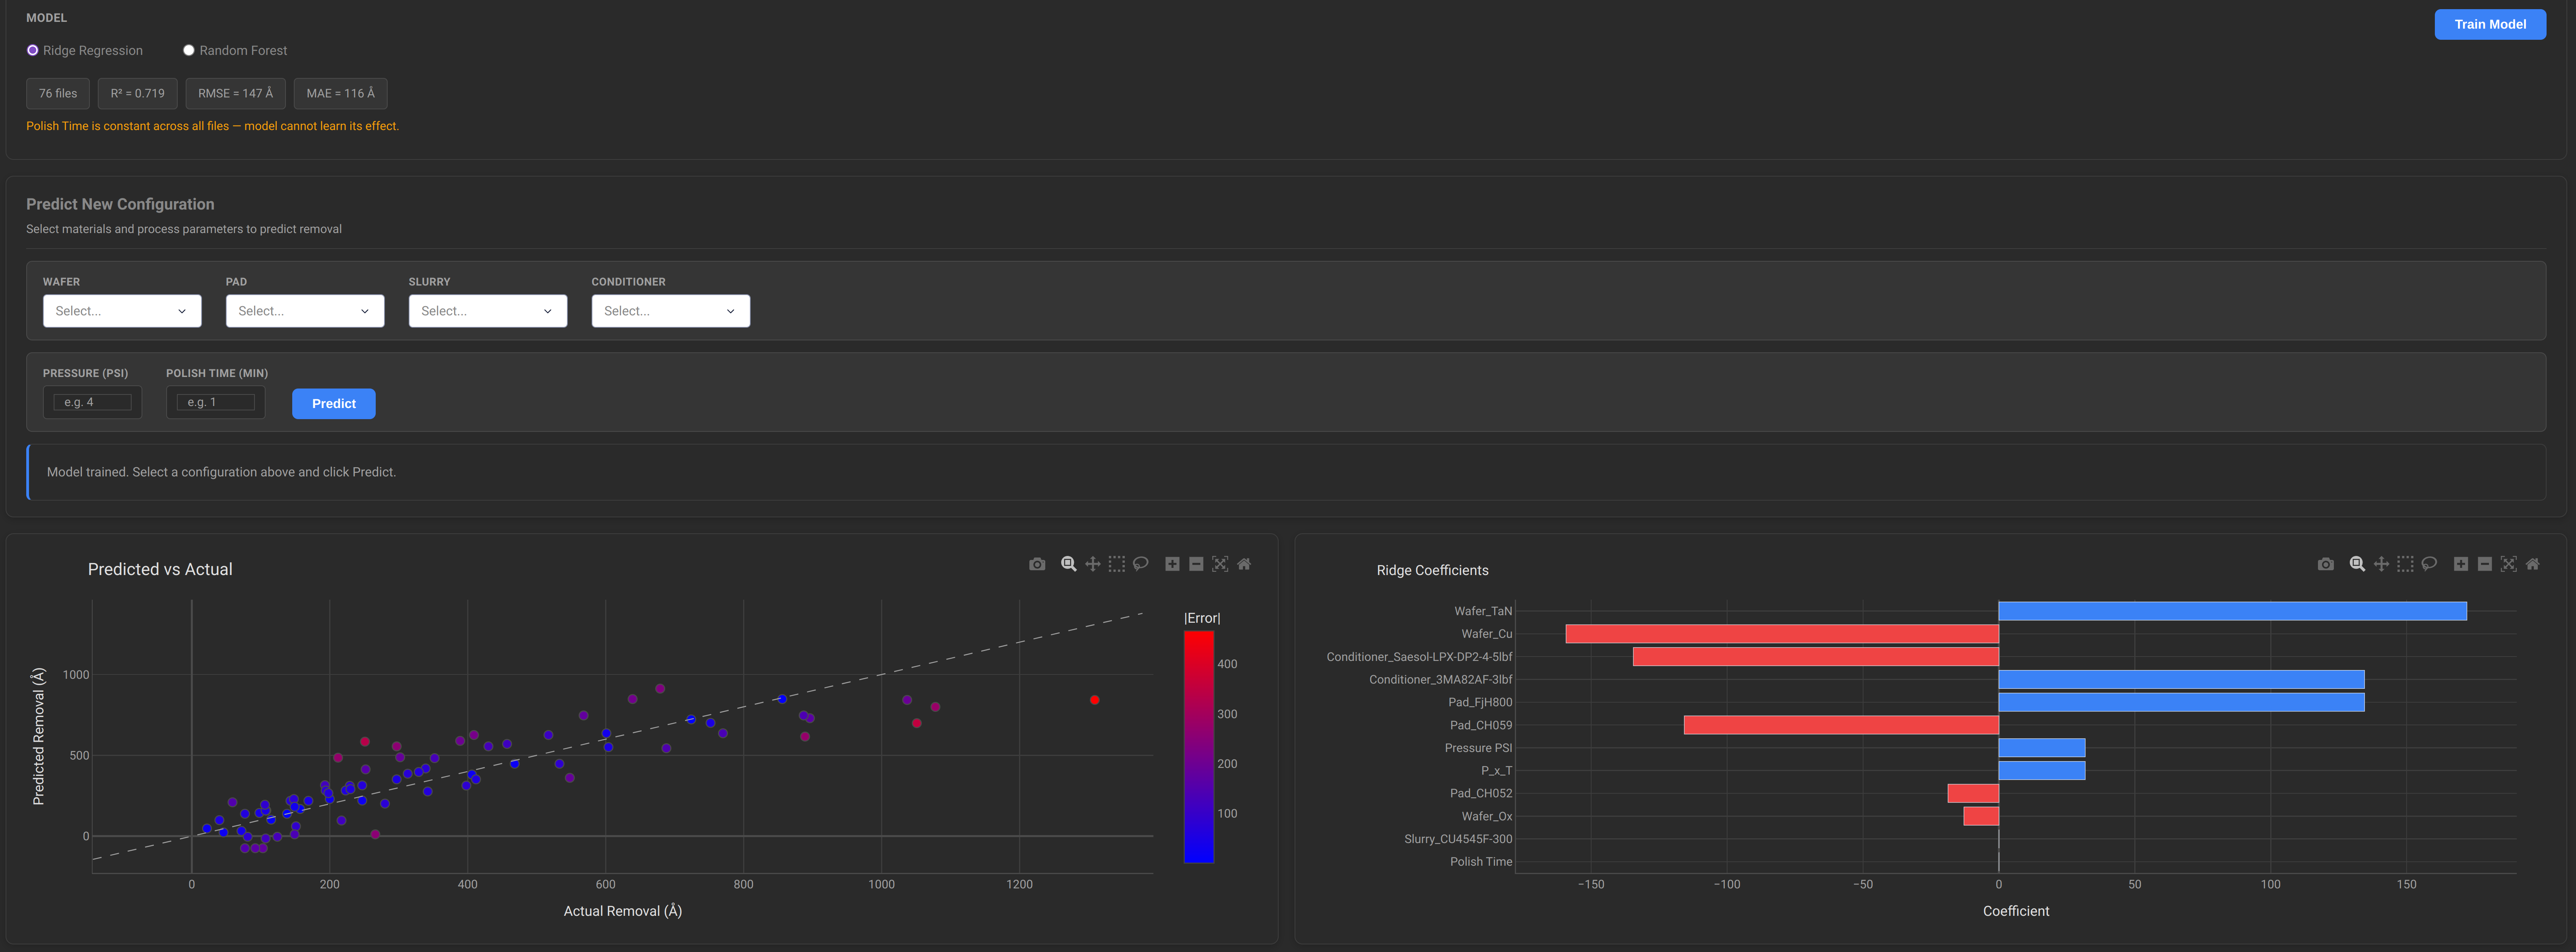The width and height of the screenshot is (2576, 952).
Task: Enable lasso select on the Ridge Coefficients chart
Action: 2429,563
